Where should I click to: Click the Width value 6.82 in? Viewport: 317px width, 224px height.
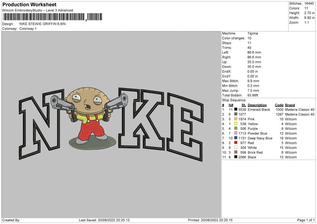point(309,18)
